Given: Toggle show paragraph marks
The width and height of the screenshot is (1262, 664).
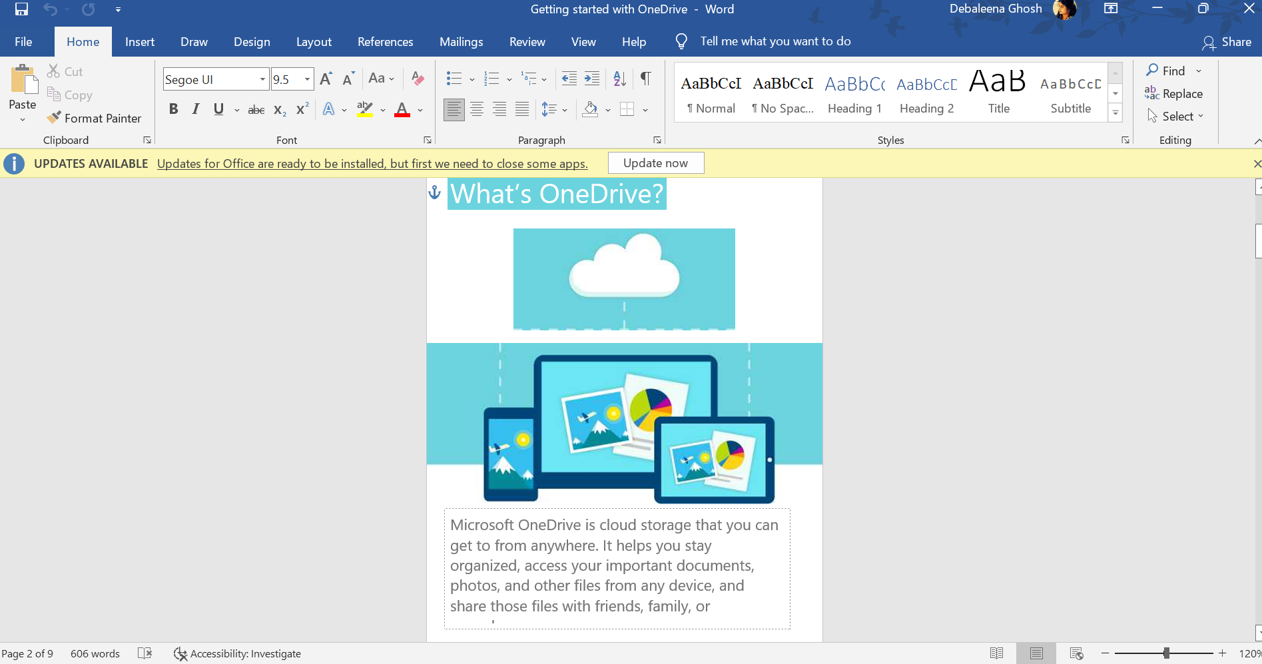Looking at the screenshot, I should 645,79.
